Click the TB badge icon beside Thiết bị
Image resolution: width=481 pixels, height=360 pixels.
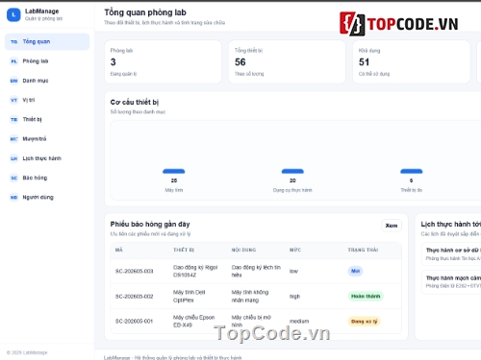[x=13, y=120]
